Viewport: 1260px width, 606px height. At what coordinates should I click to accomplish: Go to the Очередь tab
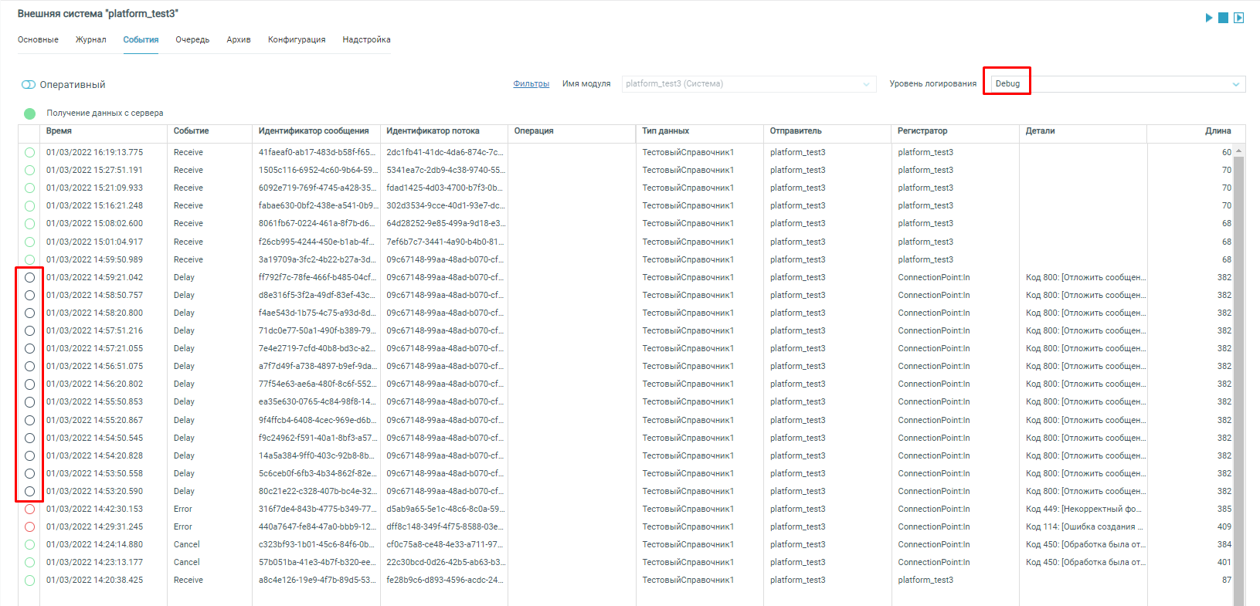(192, 40)
